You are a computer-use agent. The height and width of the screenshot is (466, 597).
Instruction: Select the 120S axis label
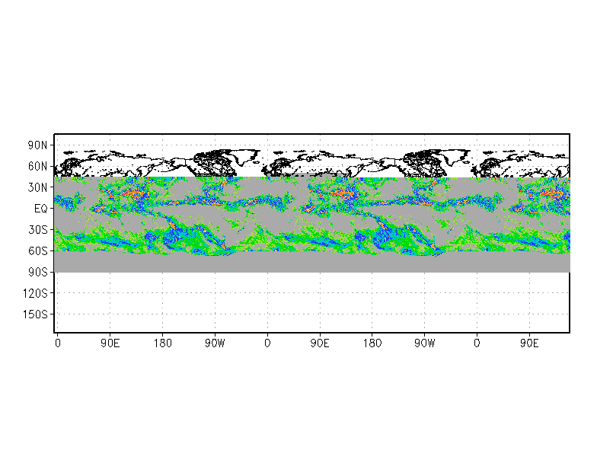coord(36,292)
